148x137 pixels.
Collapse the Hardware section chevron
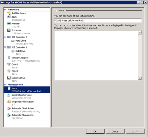(x=5, y=9)
